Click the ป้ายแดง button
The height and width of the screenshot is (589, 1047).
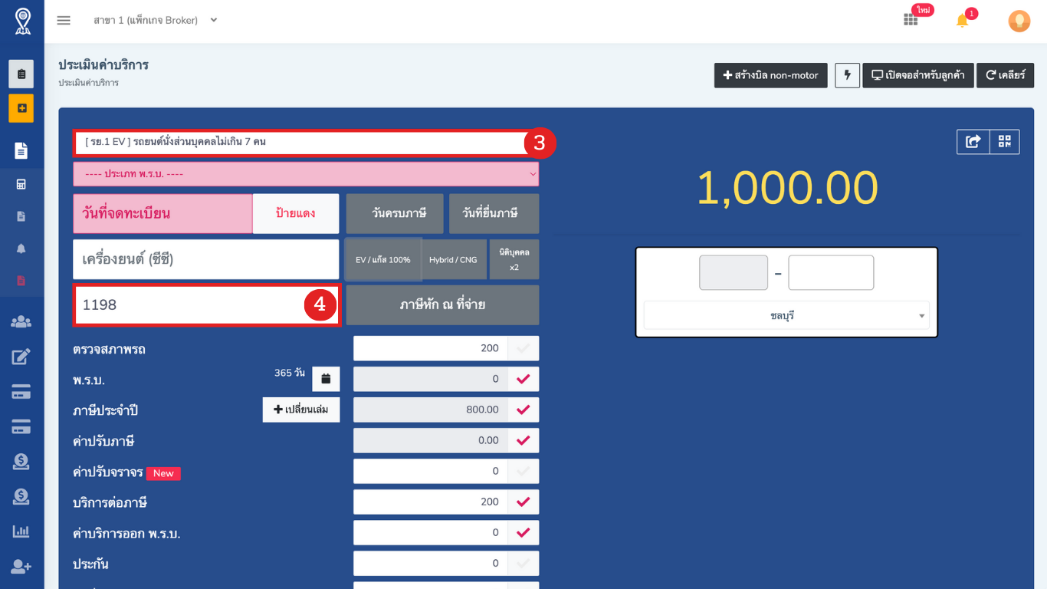tap(296, 213)
